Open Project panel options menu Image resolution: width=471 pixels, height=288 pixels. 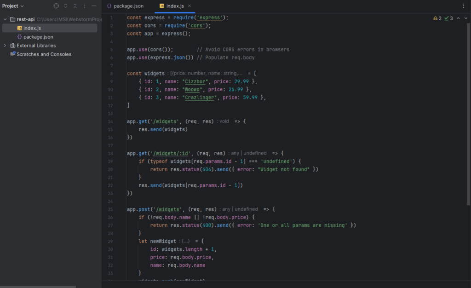click(85, 6)
